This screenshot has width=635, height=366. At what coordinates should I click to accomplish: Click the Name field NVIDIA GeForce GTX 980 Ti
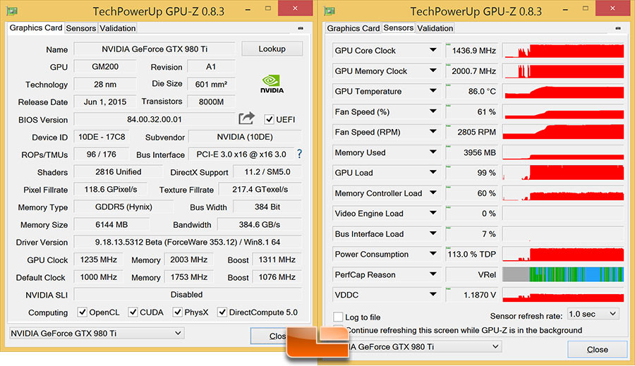tap(155, 49)
